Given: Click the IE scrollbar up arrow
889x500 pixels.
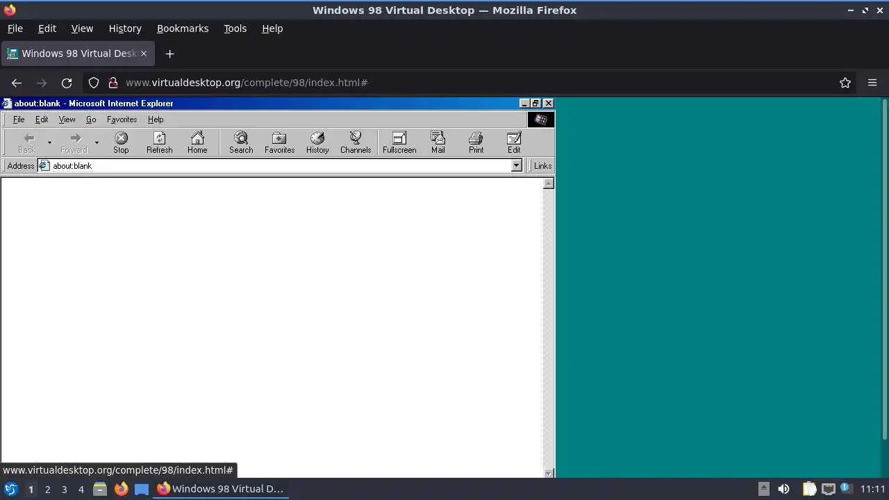Looking at the screenshot, I should pos(549,183).
